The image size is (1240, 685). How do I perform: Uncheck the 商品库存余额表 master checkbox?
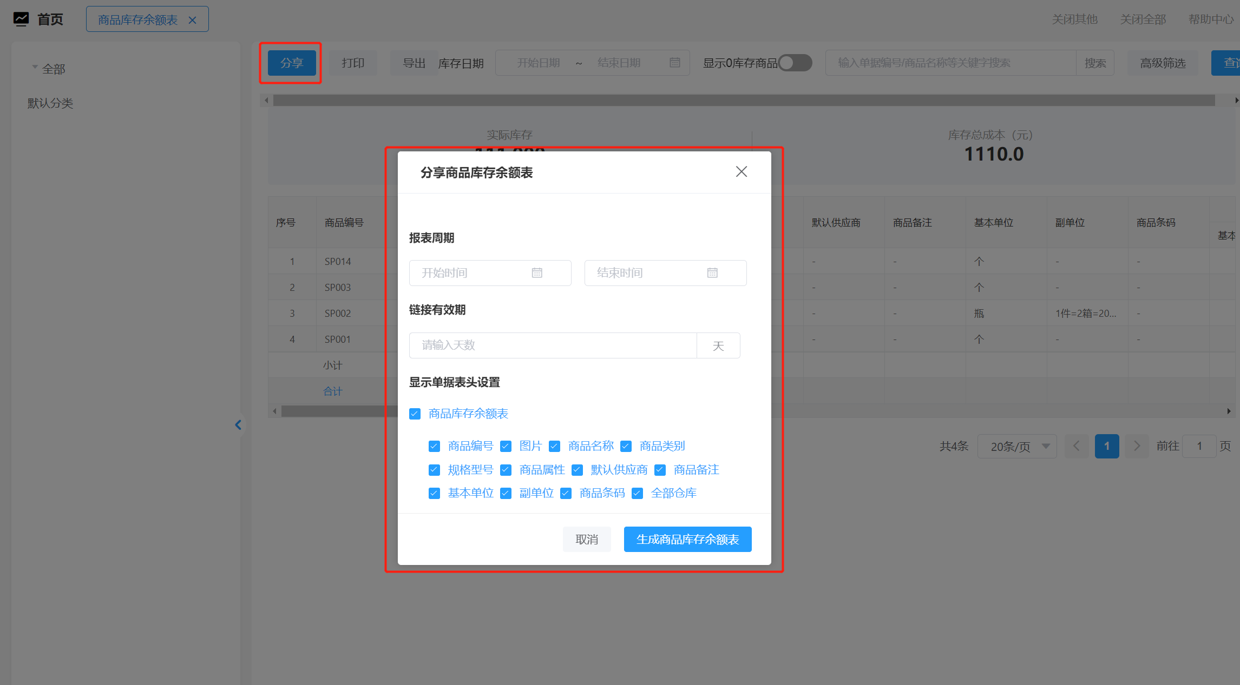415,414
